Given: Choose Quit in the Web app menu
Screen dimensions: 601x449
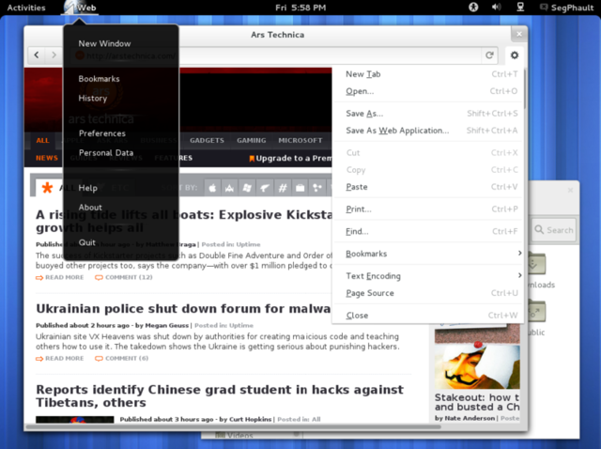Looking at the screenshot, I should tap(87, 242).
